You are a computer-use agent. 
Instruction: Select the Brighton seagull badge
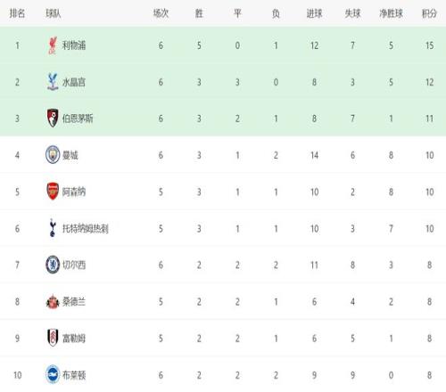point(53,374)
